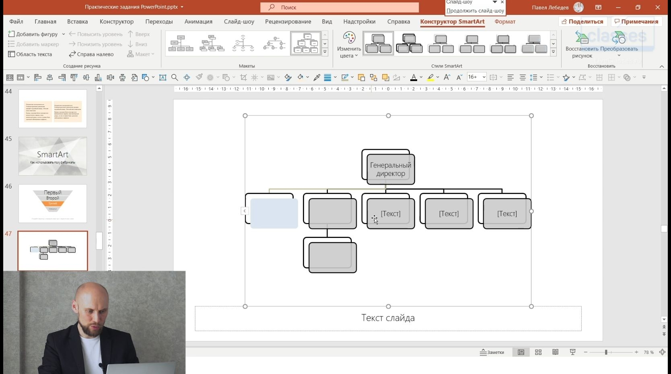The height and width of the screenshot is (374, 671).
Task: Open the line spacing dropdown arrow
Action: click(541, 77)
